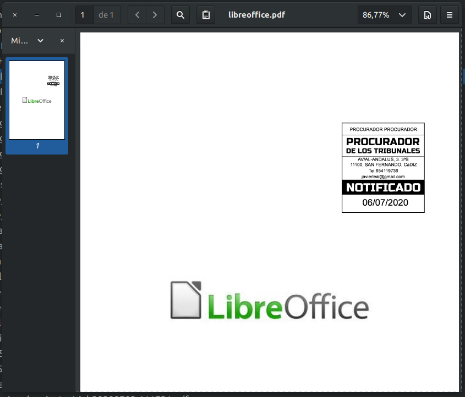Go to the previous page
The image size is (465, 397).
pyautogui.click(x=137, y=15)
